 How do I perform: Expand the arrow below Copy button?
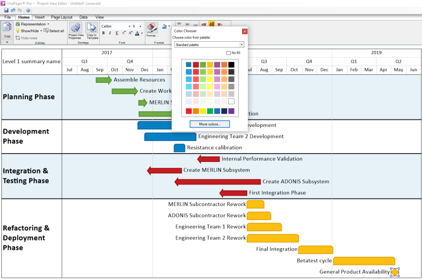7,42
